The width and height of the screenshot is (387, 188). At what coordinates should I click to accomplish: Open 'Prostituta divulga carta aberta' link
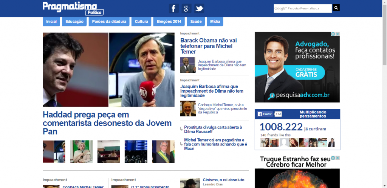213,130
